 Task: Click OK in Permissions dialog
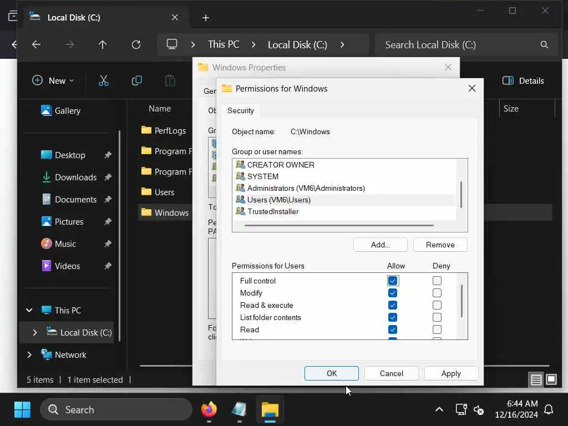click(332, 373)
